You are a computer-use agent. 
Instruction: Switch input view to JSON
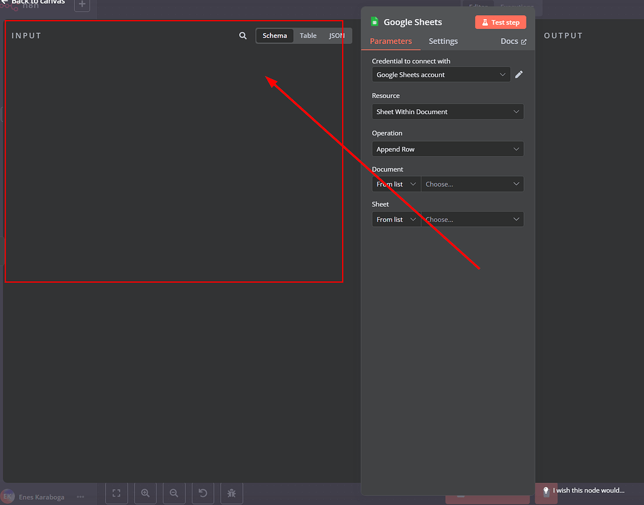coord(336,35)
